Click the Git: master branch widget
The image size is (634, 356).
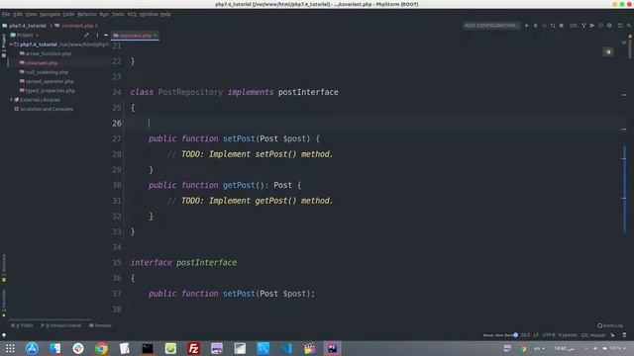click(x=593, y=335)
